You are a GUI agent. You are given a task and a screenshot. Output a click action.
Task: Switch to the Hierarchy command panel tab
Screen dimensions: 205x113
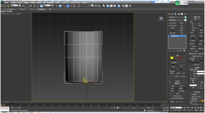(175, 14)
